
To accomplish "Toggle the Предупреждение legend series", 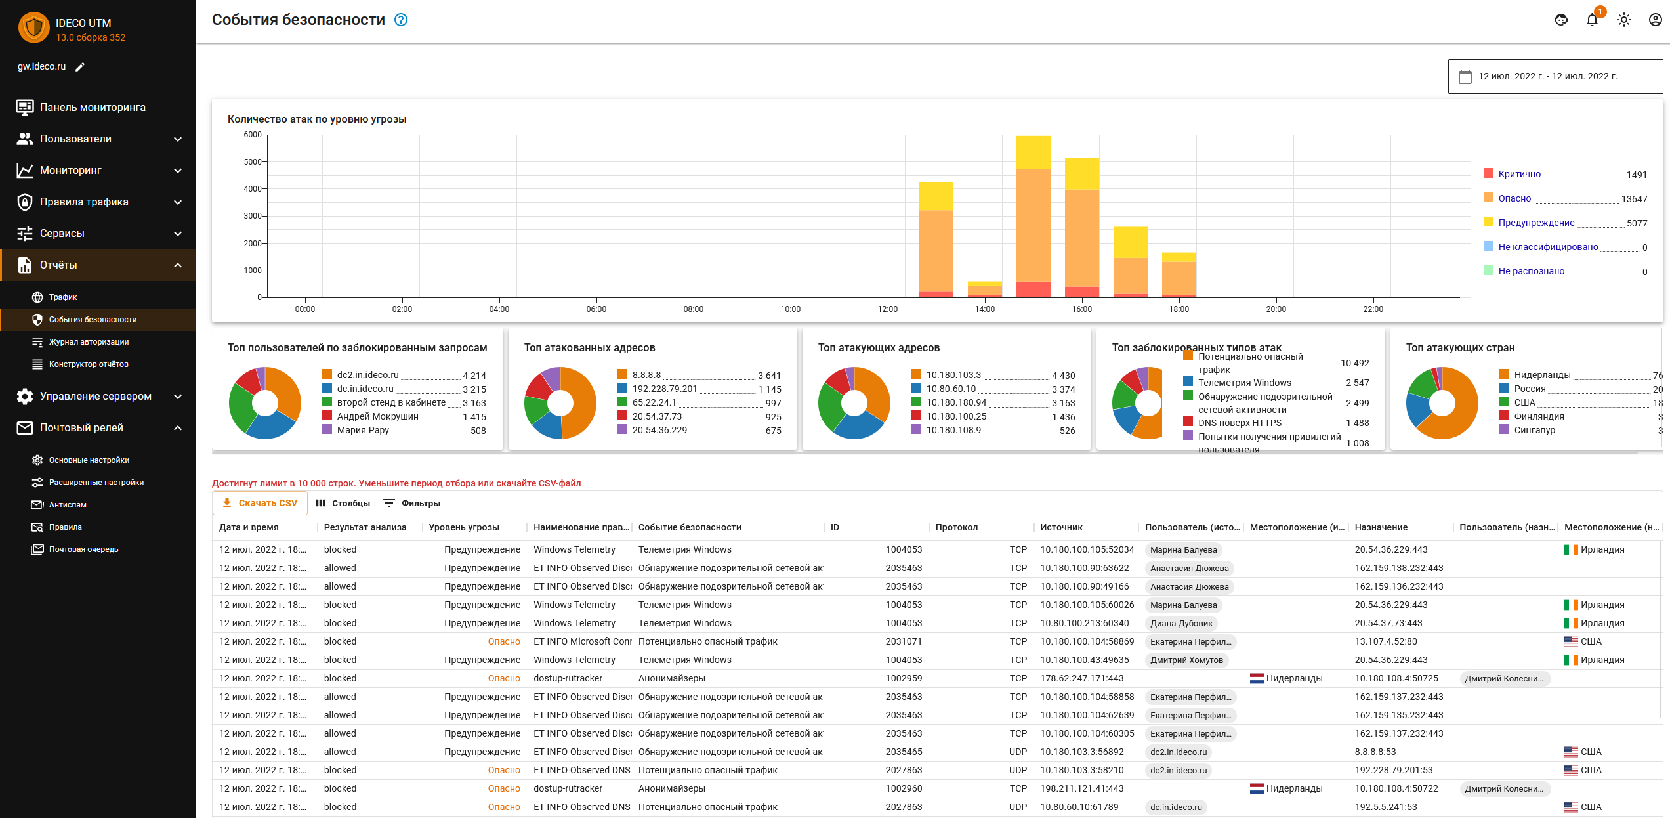I will click(x=1536, y=223).
